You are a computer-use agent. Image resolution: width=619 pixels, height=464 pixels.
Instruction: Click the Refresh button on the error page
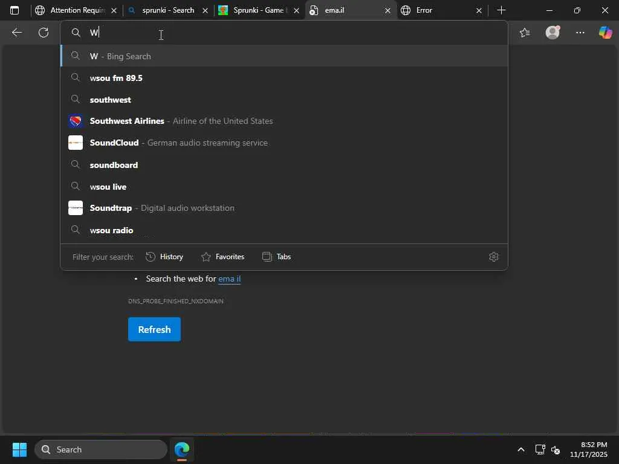[154, 329]
